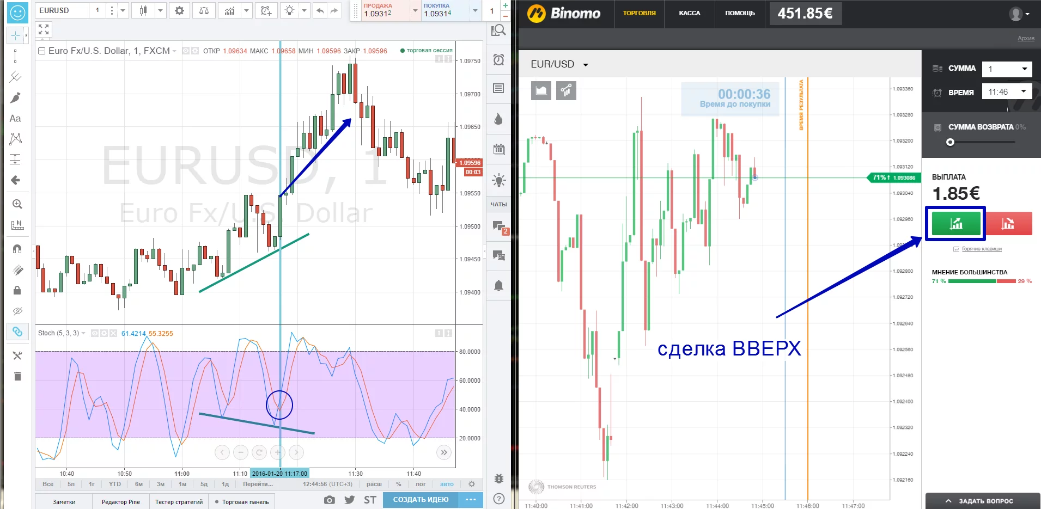Select the text annotation tool labeled Aa
The image size is (1041, 509).
point(15,118)
